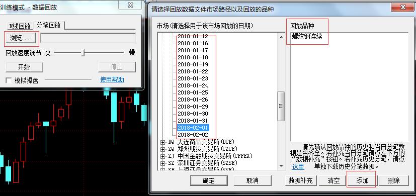This screenshot has height=196, width=416.
Task: Select date 2018-01-16 in tree
Action: coord(193,43)
